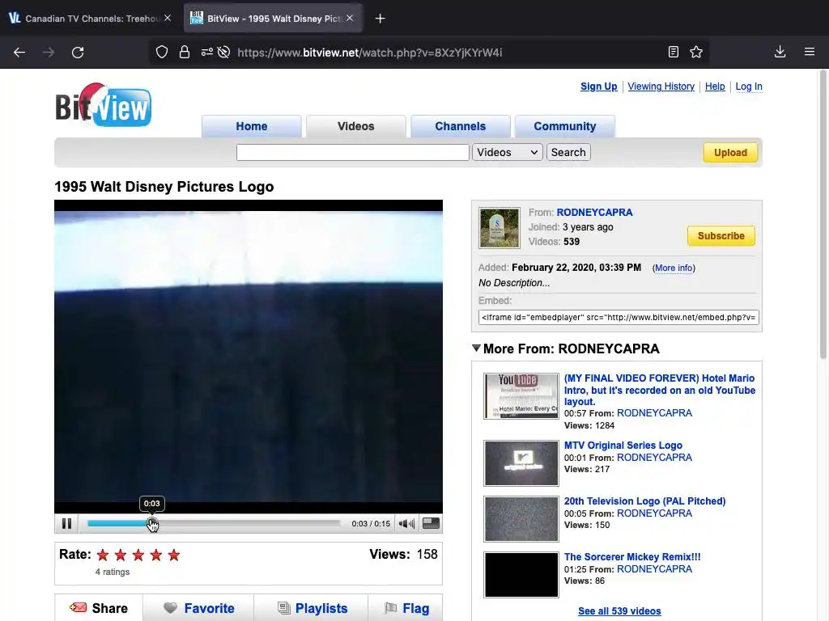Select the Share tab below the video
Viewport: 829px width, 621px height.
click(x=98, y=608)
